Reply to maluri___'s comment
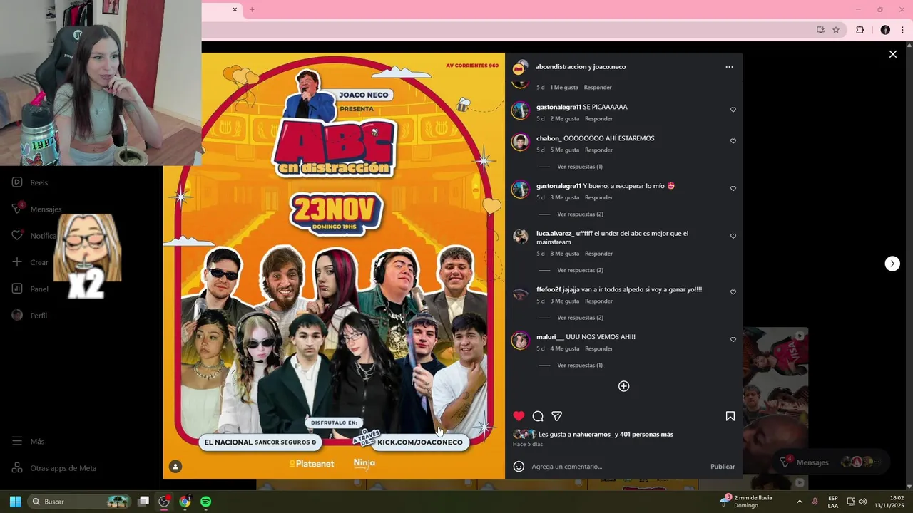913x513 pixels. point(598,349)
